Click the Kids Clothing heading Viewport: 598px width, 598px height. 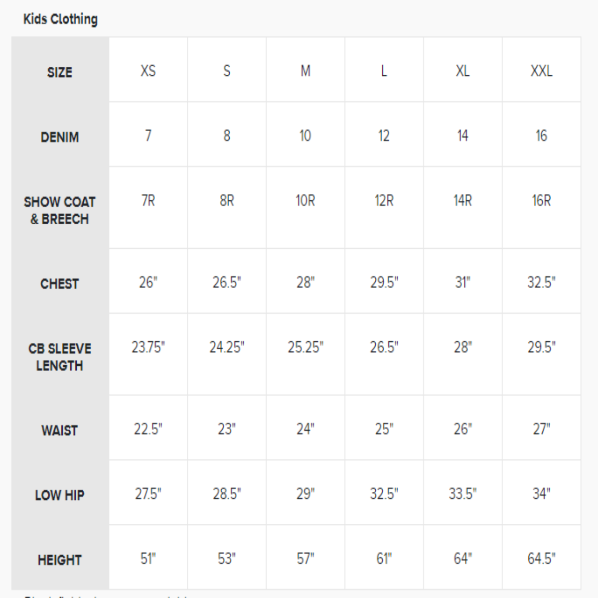(60, 19)
